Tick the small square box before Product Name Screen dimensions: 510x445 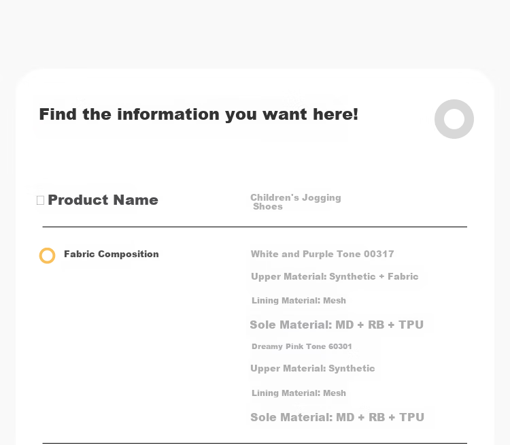(x=40, y=200)
